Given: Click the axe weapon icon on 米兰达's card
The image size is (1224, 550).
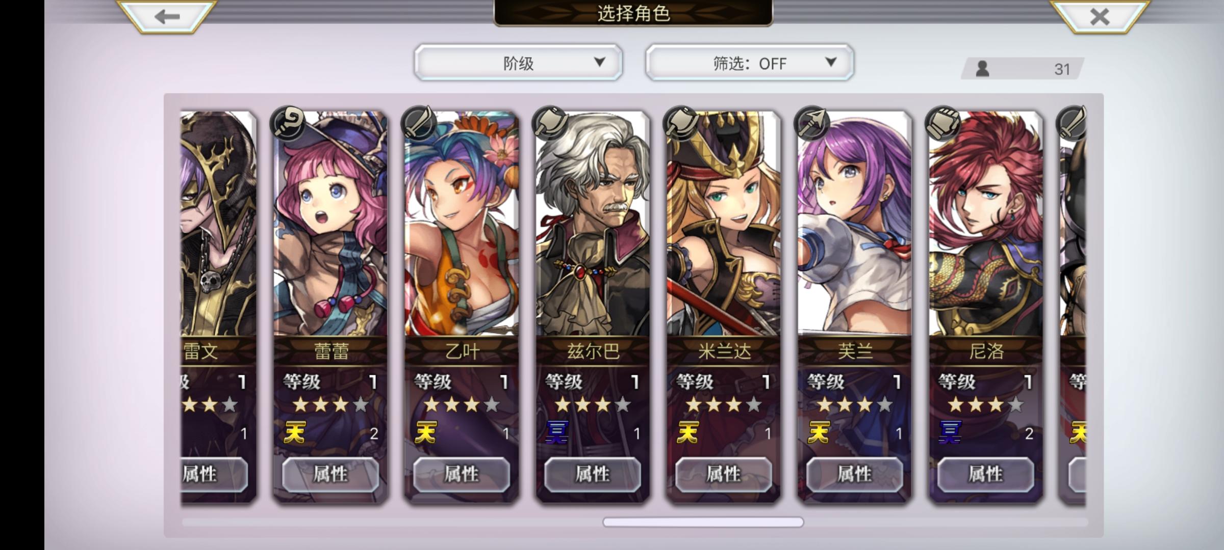Looking at the screenshot, I should pyautogui.click(x=680, y=123).
